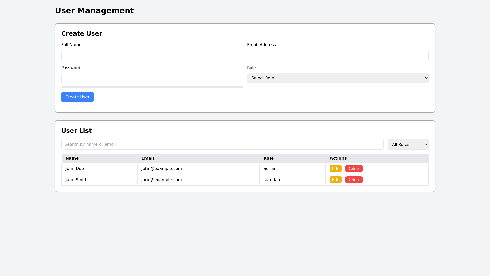Open the Select Role dropdown

338,78
